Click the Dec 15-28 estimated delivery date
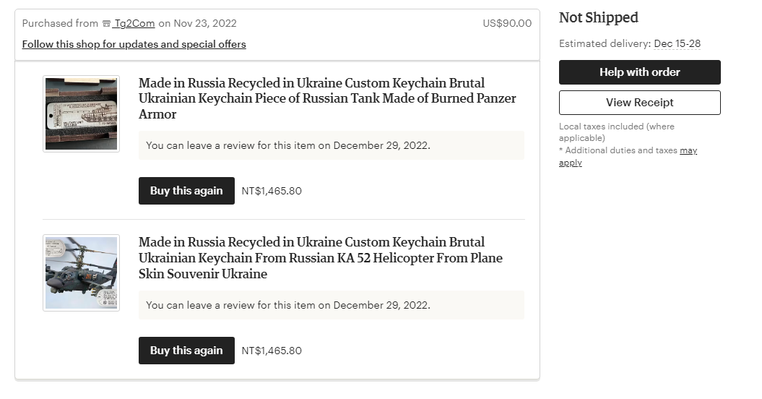Viewport: 762px width, 399px height. click(x=677, y=44)
